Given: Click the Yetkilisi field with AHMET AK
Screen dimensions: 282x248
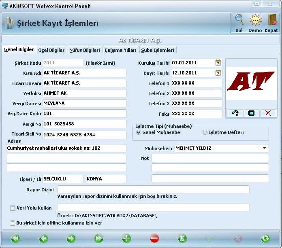Looking at the screenshot, I should coord(85,93).
